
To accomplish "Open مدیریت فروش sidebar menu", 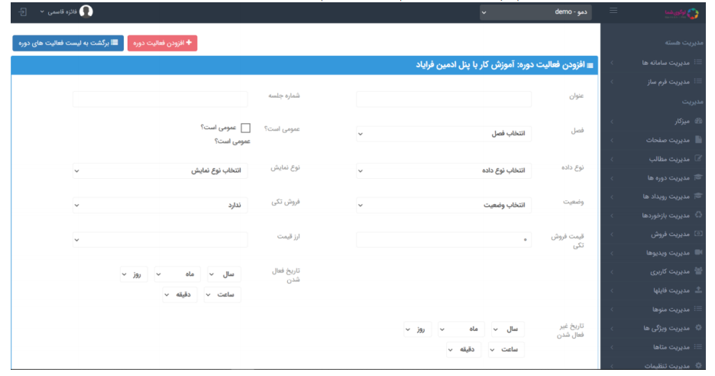I will click(653, 234).
